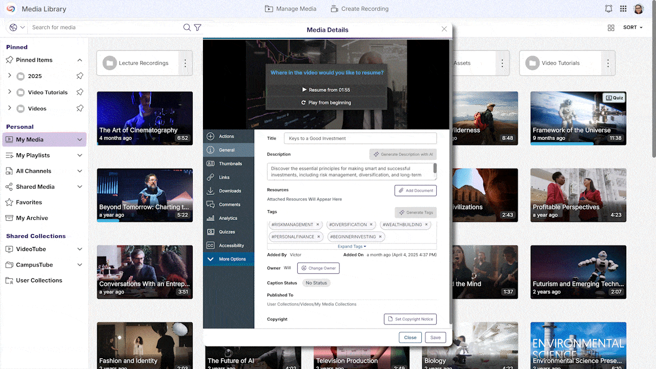Screen dimensions: 656x369
Task: Click Expand Tags link
Action: coord(352,247)
